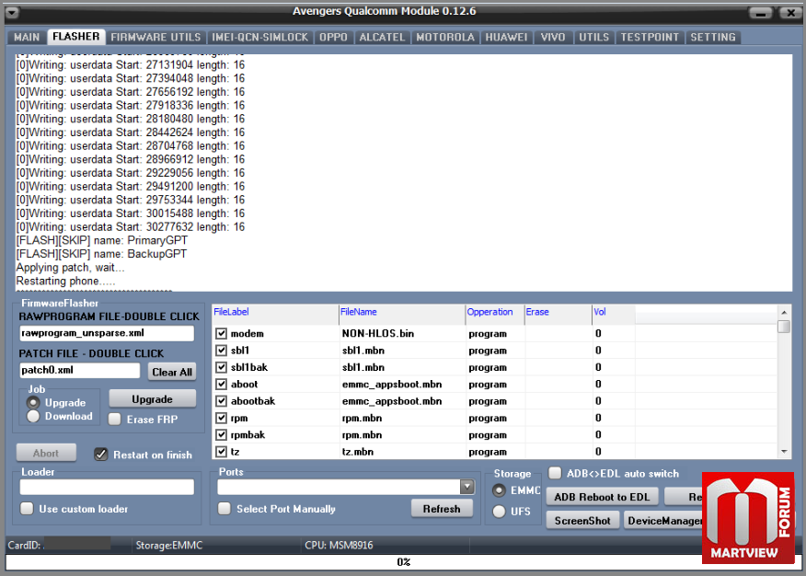Click the Opperation column header
Viewport: 806px width, 576px height.
coord(495,313)
